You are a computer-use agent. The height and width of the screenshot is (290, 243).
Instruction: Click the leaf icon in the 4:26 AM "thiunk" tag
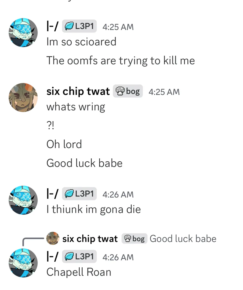click(x=69, y=194)
